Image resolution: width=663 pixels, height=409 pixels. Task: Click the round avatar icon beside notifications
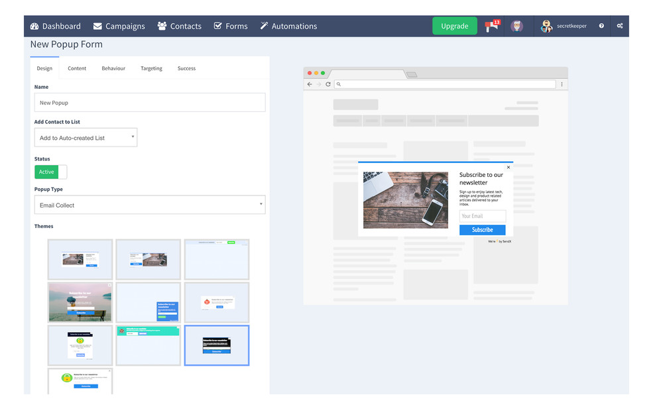coord(516,26)
